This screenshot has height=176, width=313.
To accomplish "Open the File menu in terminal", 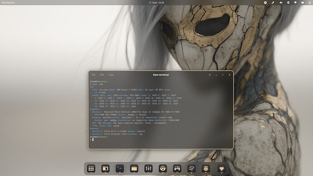I will tap(93, 75).
